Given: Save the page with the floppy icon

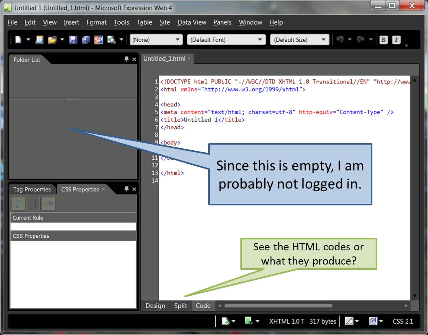Looking at the screenshot, I should point(73,40).
